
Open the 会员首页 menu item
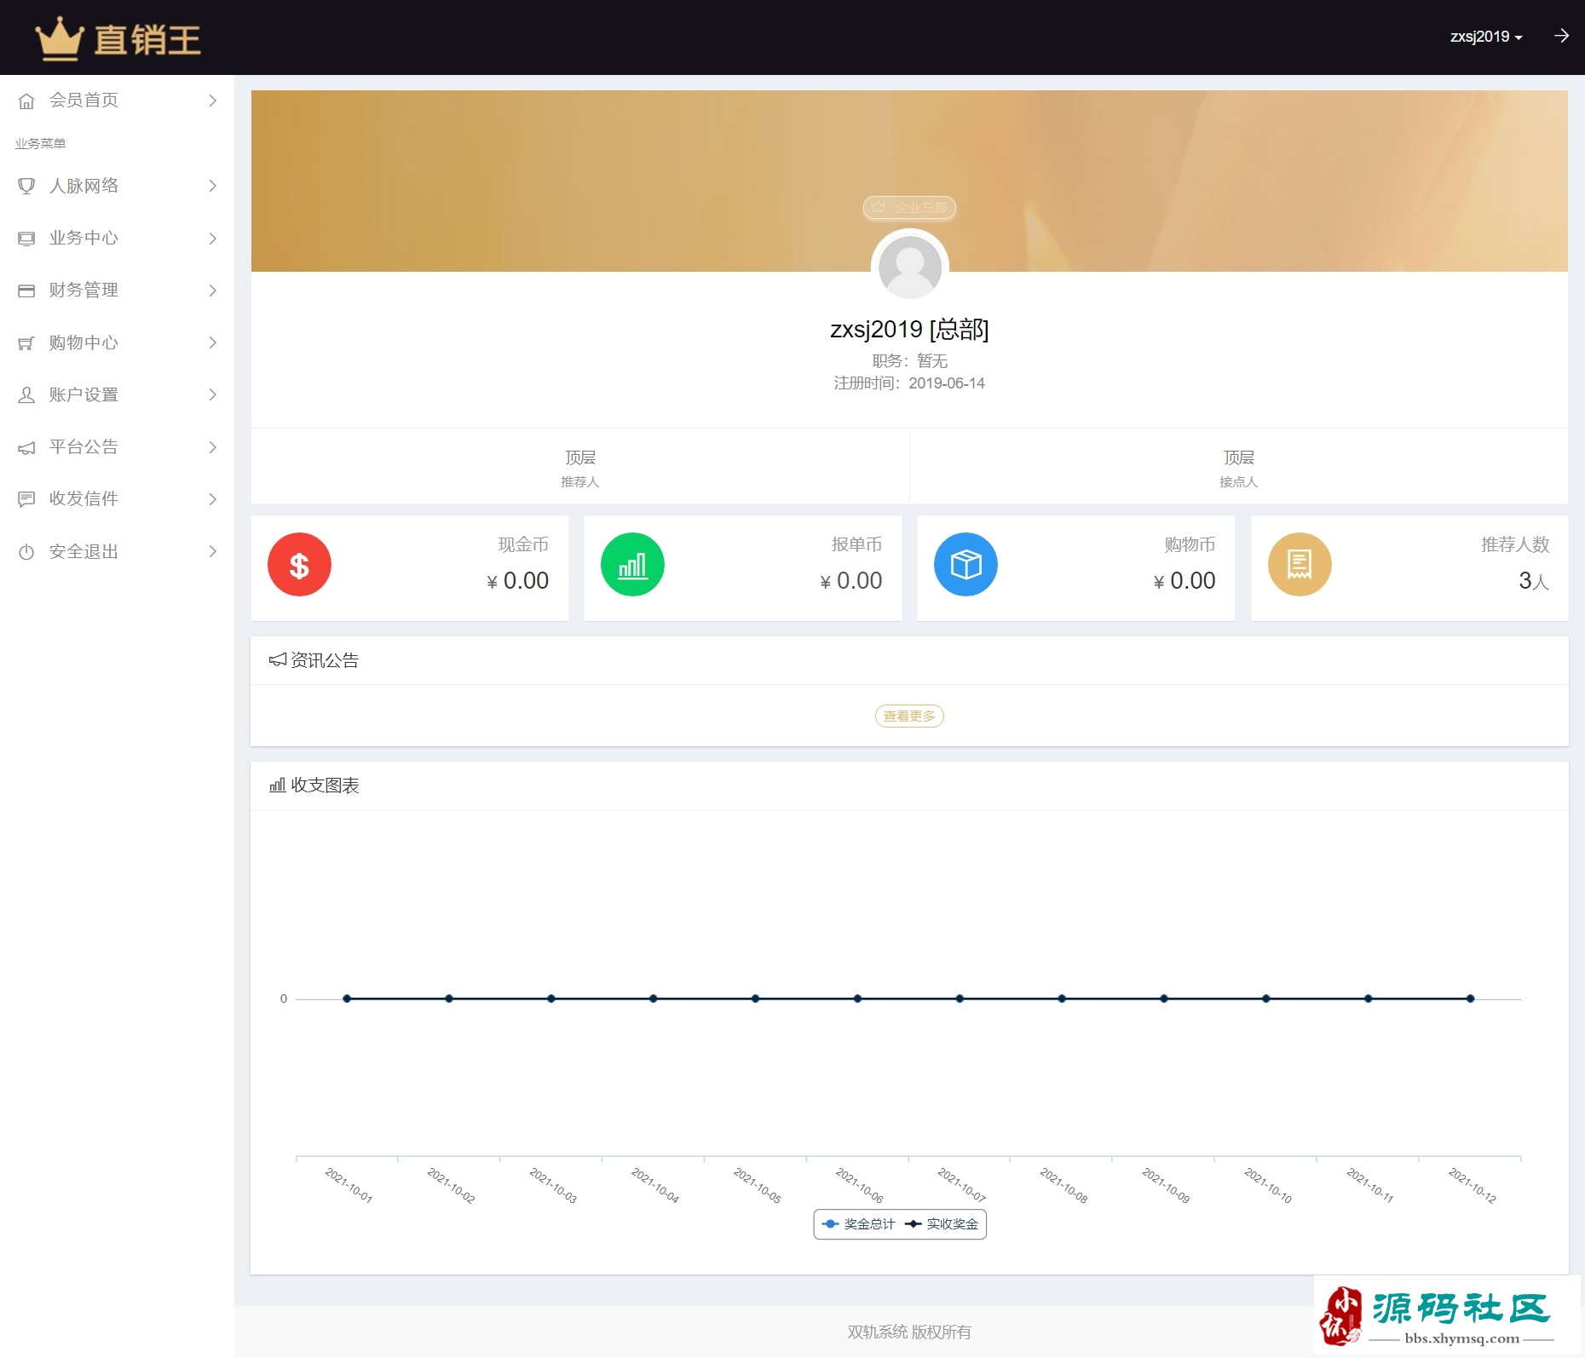pos(84,101)
